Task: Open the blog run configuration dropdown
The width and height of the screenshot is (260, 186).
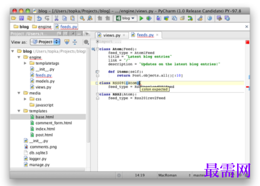Action: [126, 18]
